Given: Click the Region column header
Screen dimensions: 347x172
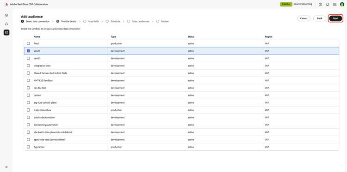Looking at the screenshot, I should click(x=268, y=36).
